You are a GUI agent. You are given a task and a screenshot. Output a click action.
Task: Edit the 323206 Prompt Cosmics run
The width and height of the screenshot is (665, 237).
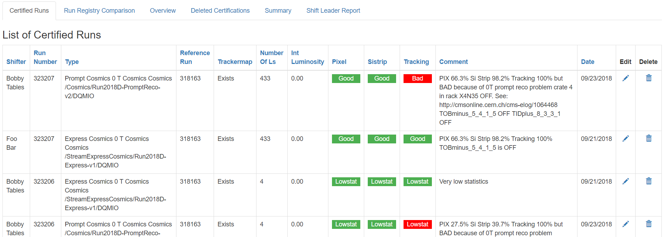[x=626, y=224]
